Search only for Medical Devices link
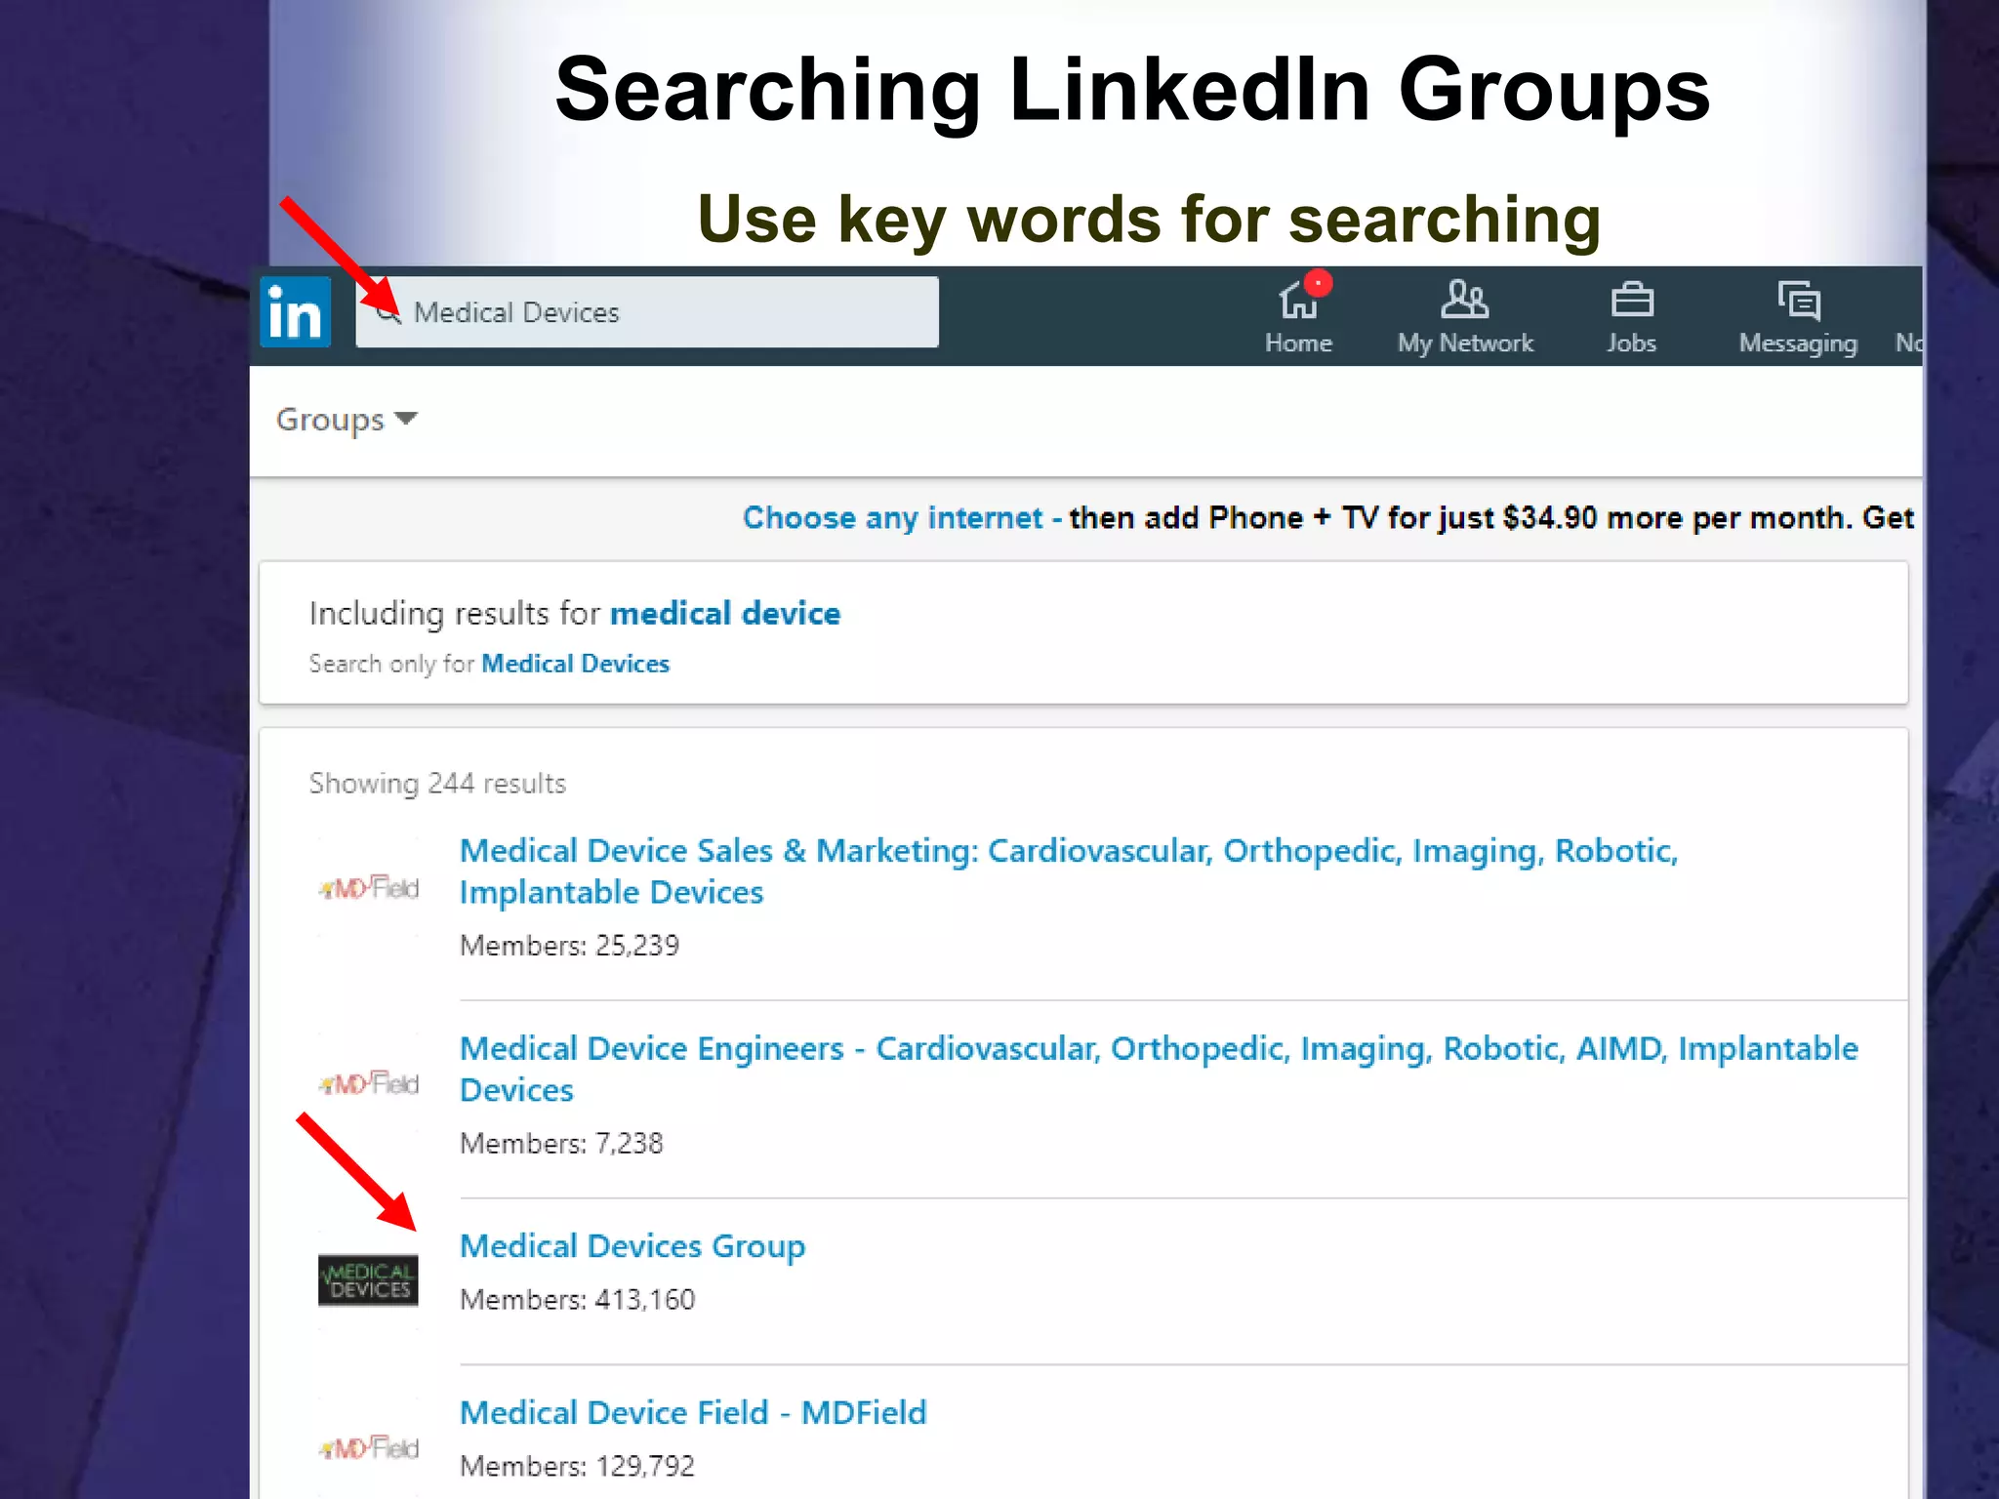 (x=575, y=664)
